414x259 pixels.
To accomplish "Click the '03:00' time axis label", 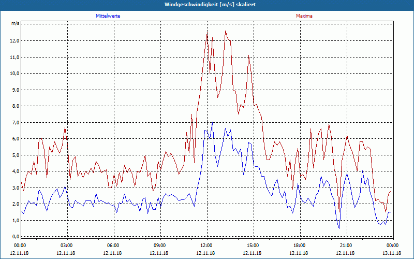I will 66,246.
